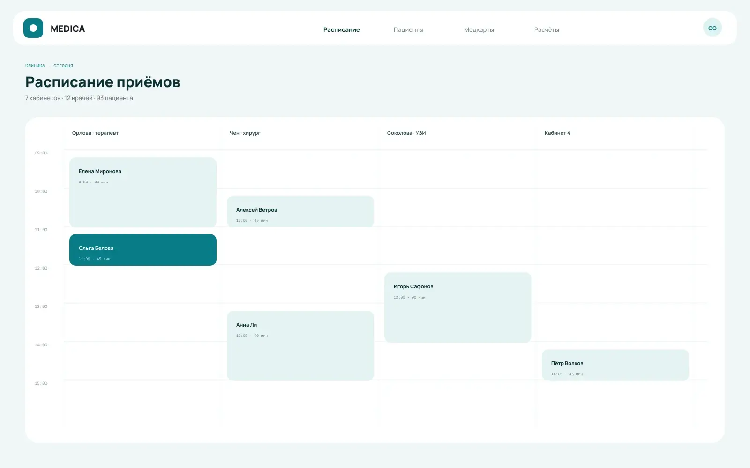The width and height of the screenshot is (750, 468).
Task: Click the 15:00 time label
Action: (x=41, y=383)
